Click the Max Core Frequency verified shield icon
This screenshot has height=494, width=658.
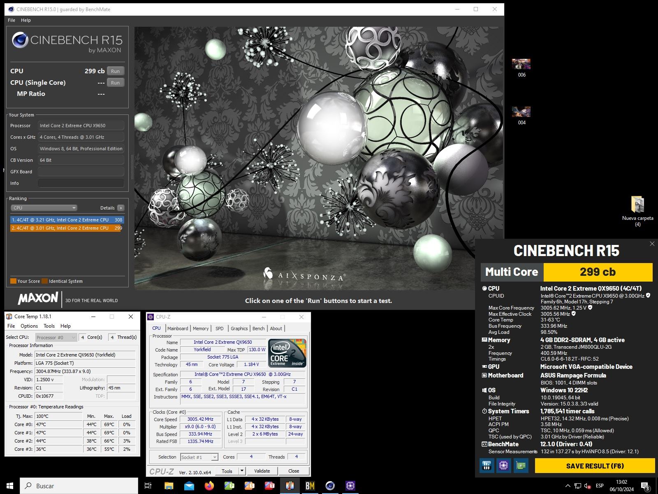click(590, 308)
